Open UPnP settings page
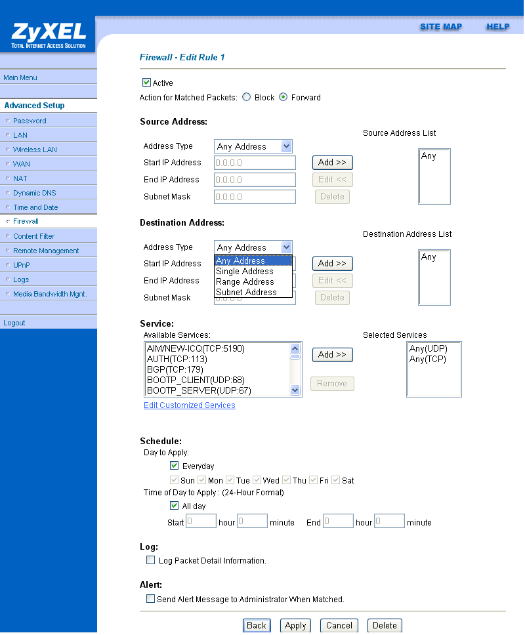 (22, 265)
